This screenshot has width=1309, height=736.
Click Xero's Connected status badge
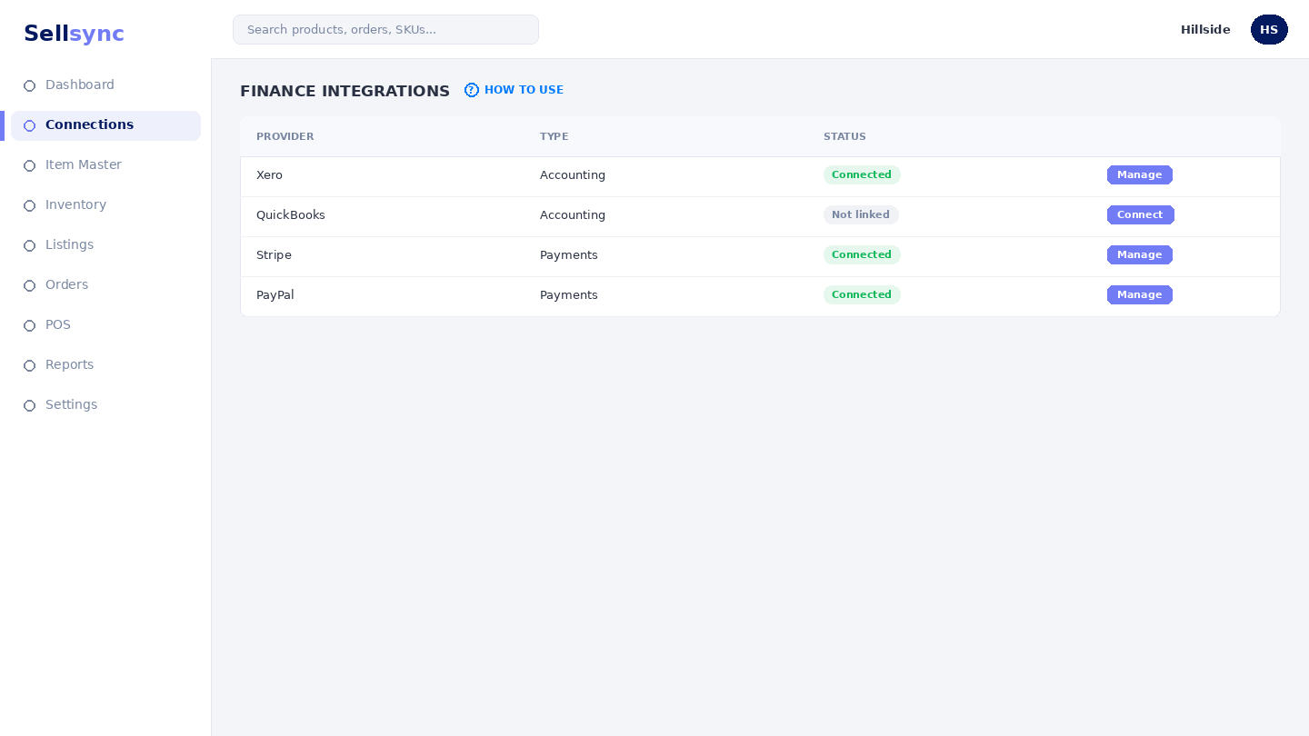[862, 174]
